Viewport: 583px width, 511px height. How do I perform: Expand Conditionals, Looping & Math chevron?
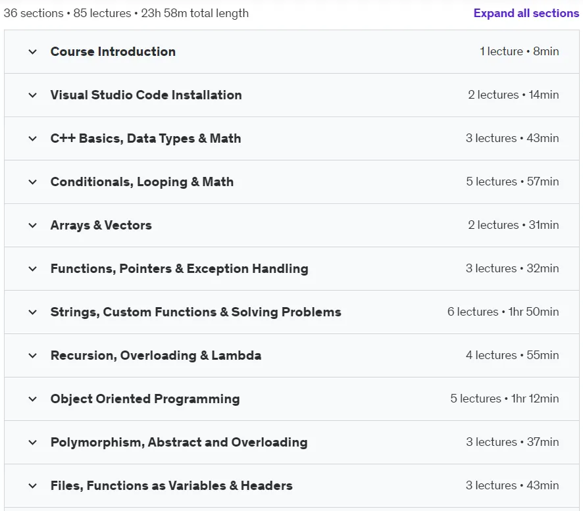click(33, 182)
